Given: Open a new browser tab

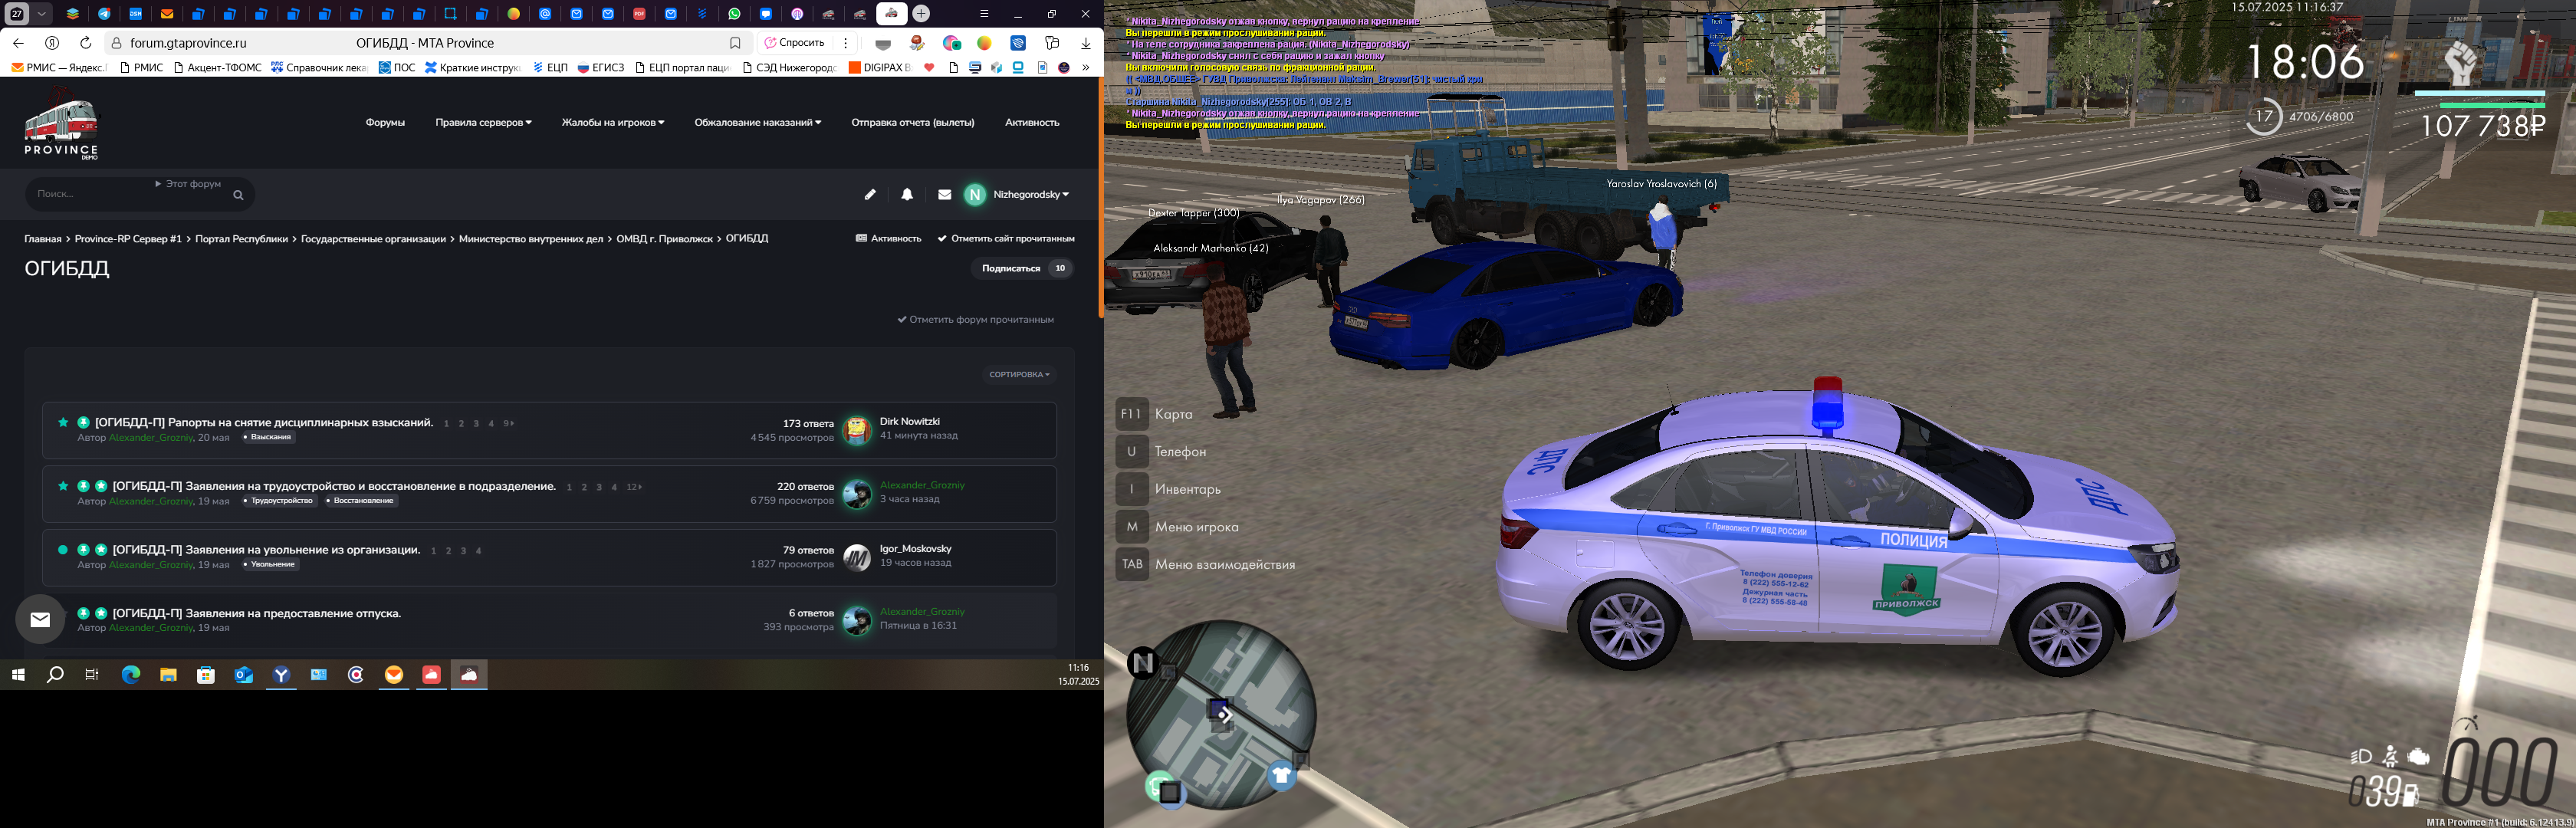Looking at the screenshot, I should click(921, 14).
